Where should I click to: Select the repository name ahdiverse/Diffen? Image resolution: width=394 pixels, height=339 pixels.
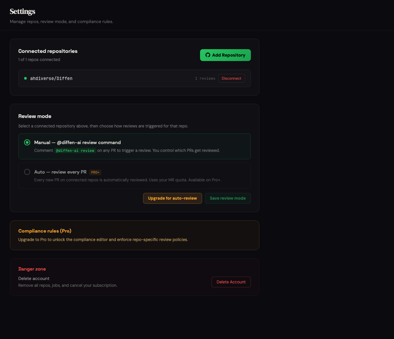tap(51, 78)
